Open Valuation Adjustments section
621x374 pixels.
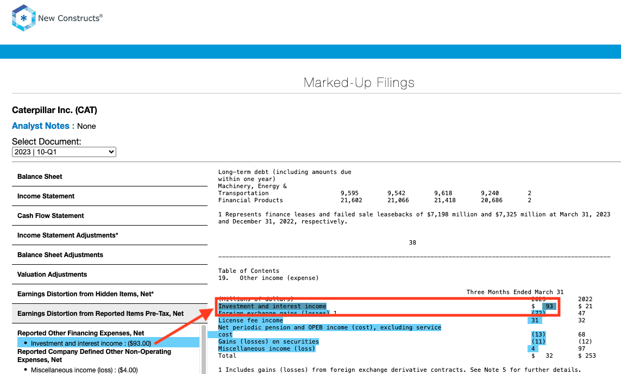(110, 274)
